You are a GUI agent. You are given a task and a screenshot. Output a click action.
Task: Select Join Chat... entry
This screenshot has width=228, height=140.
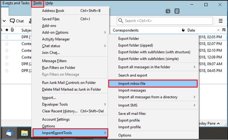pyautogui.click(x=70, y=53)
